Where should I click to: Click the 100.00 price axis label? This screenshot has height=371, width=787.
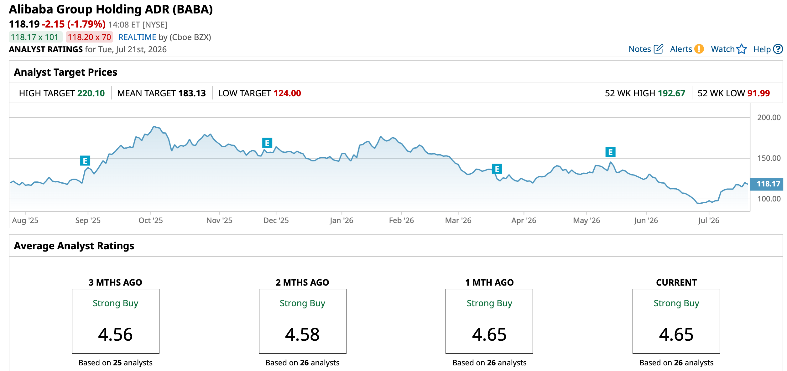[769, 199]
